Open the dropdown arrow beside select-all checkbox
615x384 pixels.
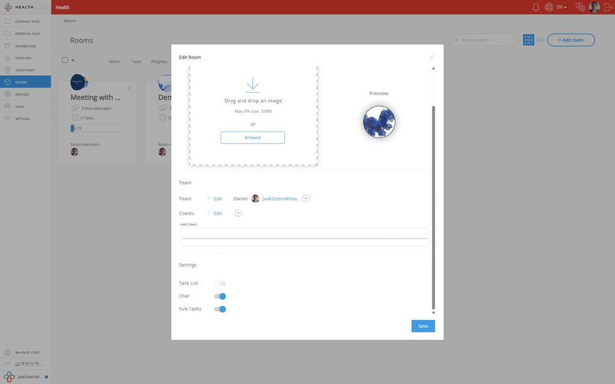[x=73, y=61]
